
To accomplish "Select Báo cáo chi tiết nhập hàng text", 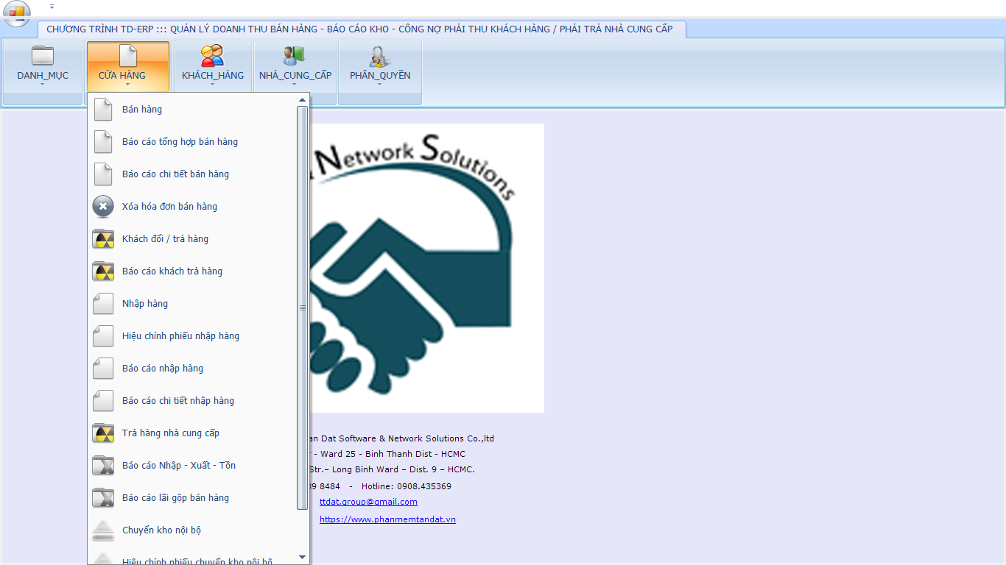I will (x=178, y=401).
